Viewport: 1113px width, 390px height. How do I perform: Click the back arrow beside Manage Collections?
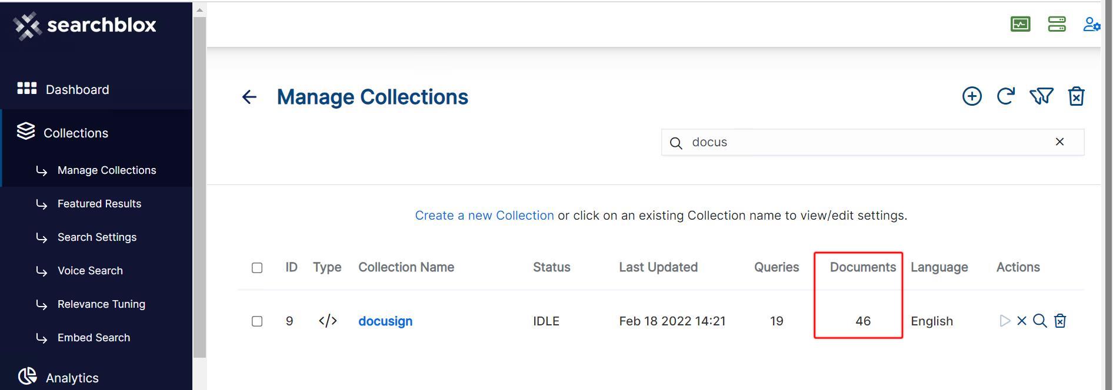point(249,97)
